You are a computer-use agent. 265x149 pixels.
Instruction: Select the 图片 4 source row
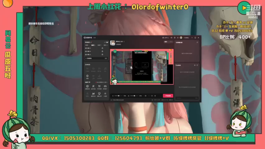[x=96, y=51]
